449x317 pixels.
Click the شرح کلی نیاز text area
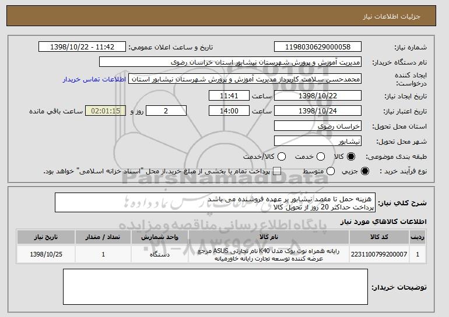point(215,203)
